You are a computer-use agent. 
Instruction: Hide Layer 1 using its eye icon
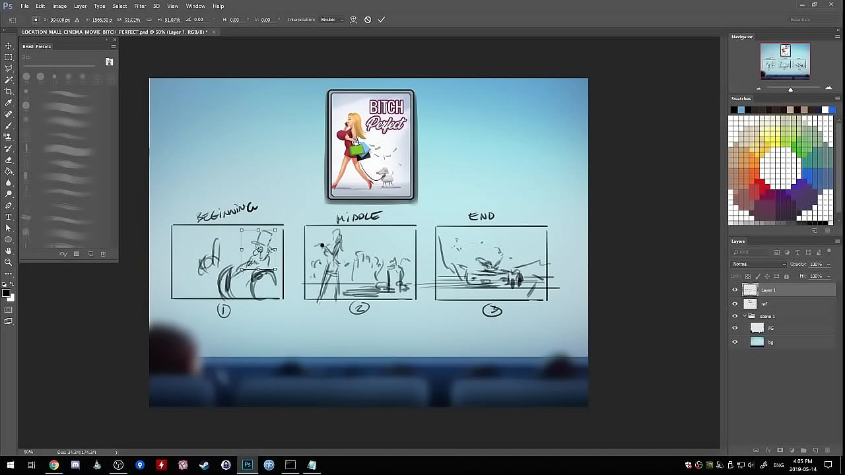pyautogui.click(x=735, y=290)
